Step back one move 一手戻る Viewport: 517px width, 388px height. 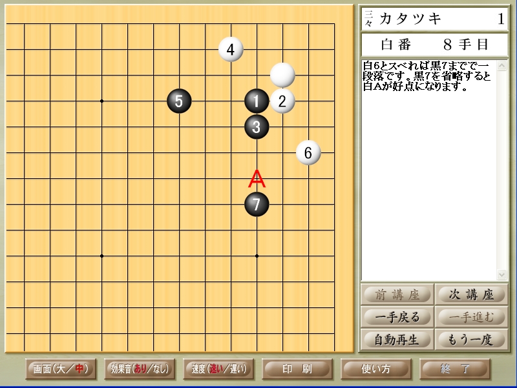[x=397, y=317]
